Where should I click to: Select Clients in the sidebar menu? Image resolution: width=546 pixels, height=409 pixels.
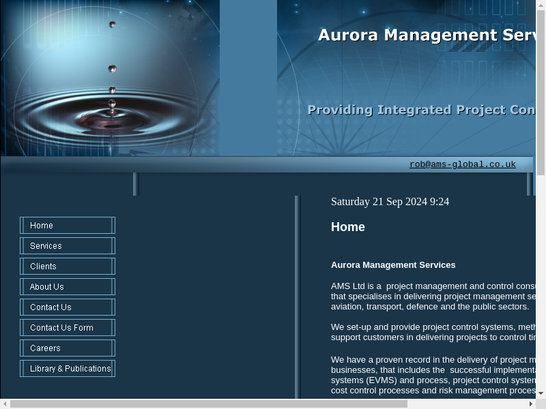click(68, 267)
